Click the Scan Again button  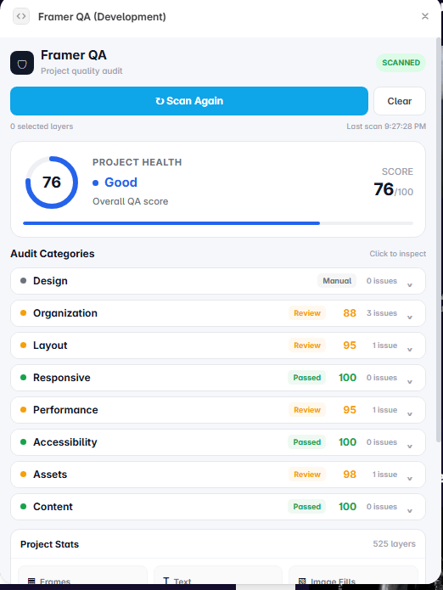pyautogui.click(x=189, y=101)
